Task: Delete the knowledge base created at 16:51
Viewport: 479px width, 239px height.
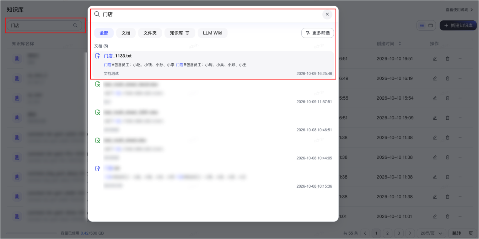Action: 448,59
